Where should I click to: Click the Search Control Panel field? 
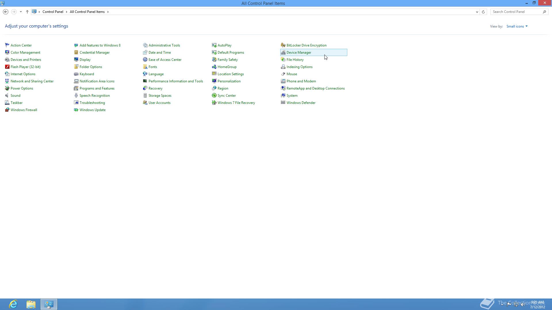[x=517, y=12]
